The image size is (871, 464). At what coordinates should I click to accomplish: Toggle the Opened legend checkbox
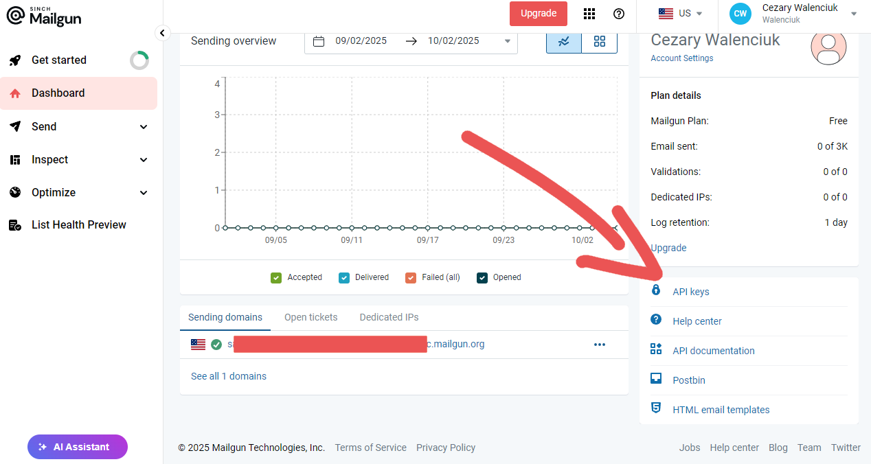coord(482,278)
